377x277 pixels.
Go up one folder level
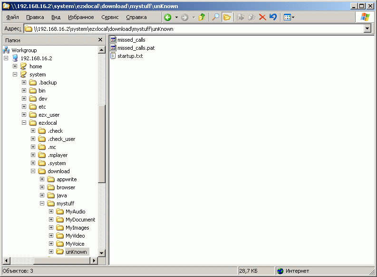[x=202, y=17]
